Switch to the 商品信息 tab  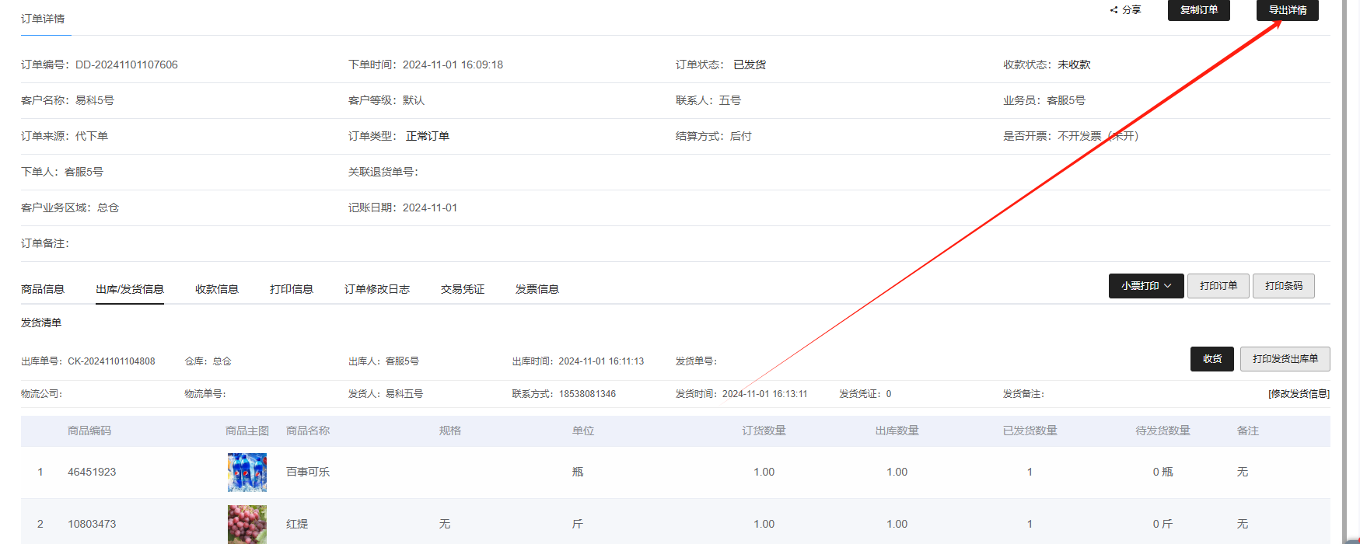pos(43,289)
